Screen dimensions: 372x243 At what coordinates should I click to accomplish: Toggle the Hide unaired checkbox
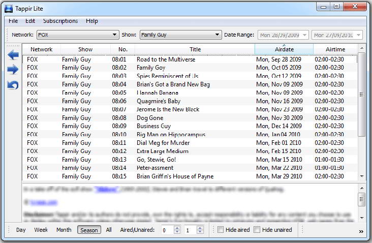coord(257,230)
